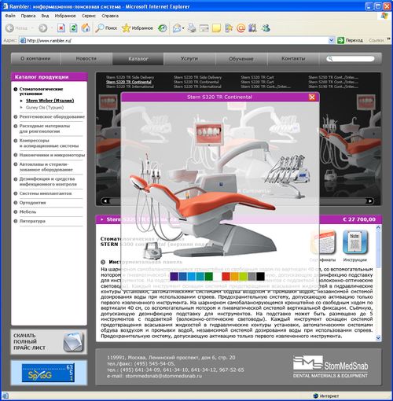Screen dimensions: 393x401
Task: Click the browser Back arrow button
Action: click(9, 28)
